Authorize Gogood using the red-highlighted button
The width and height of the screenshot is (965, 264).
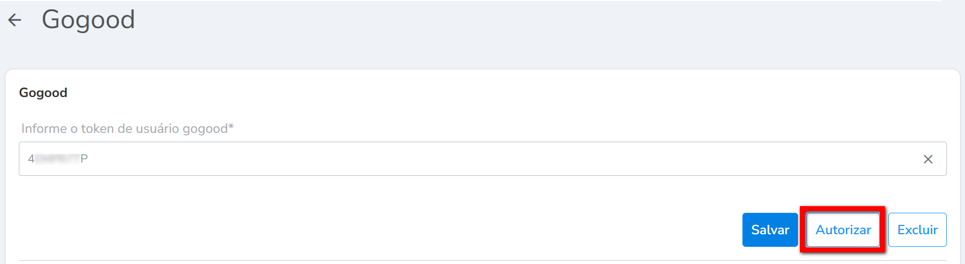pyautogui.click(x=843, y=230)
